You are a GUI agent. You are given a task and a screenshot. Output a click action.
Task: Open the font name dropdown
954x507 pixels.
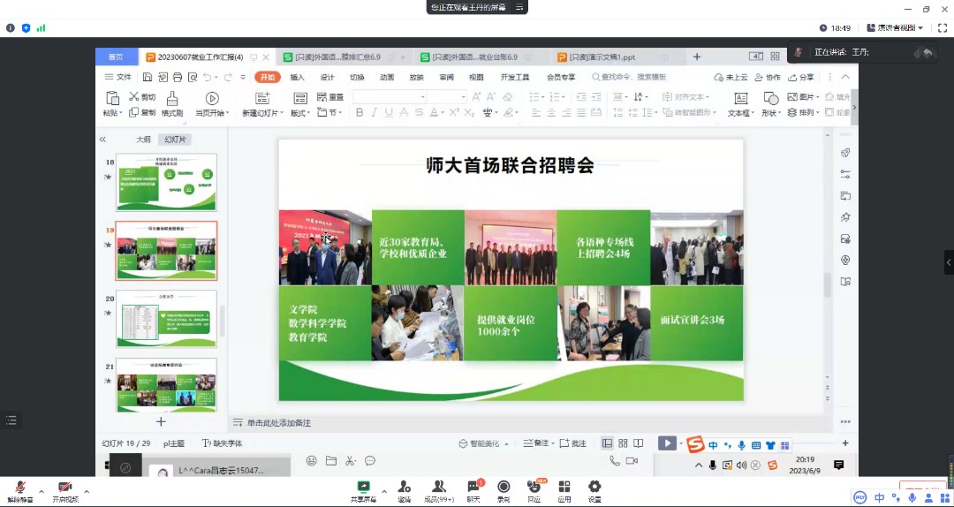coord(423,97)
